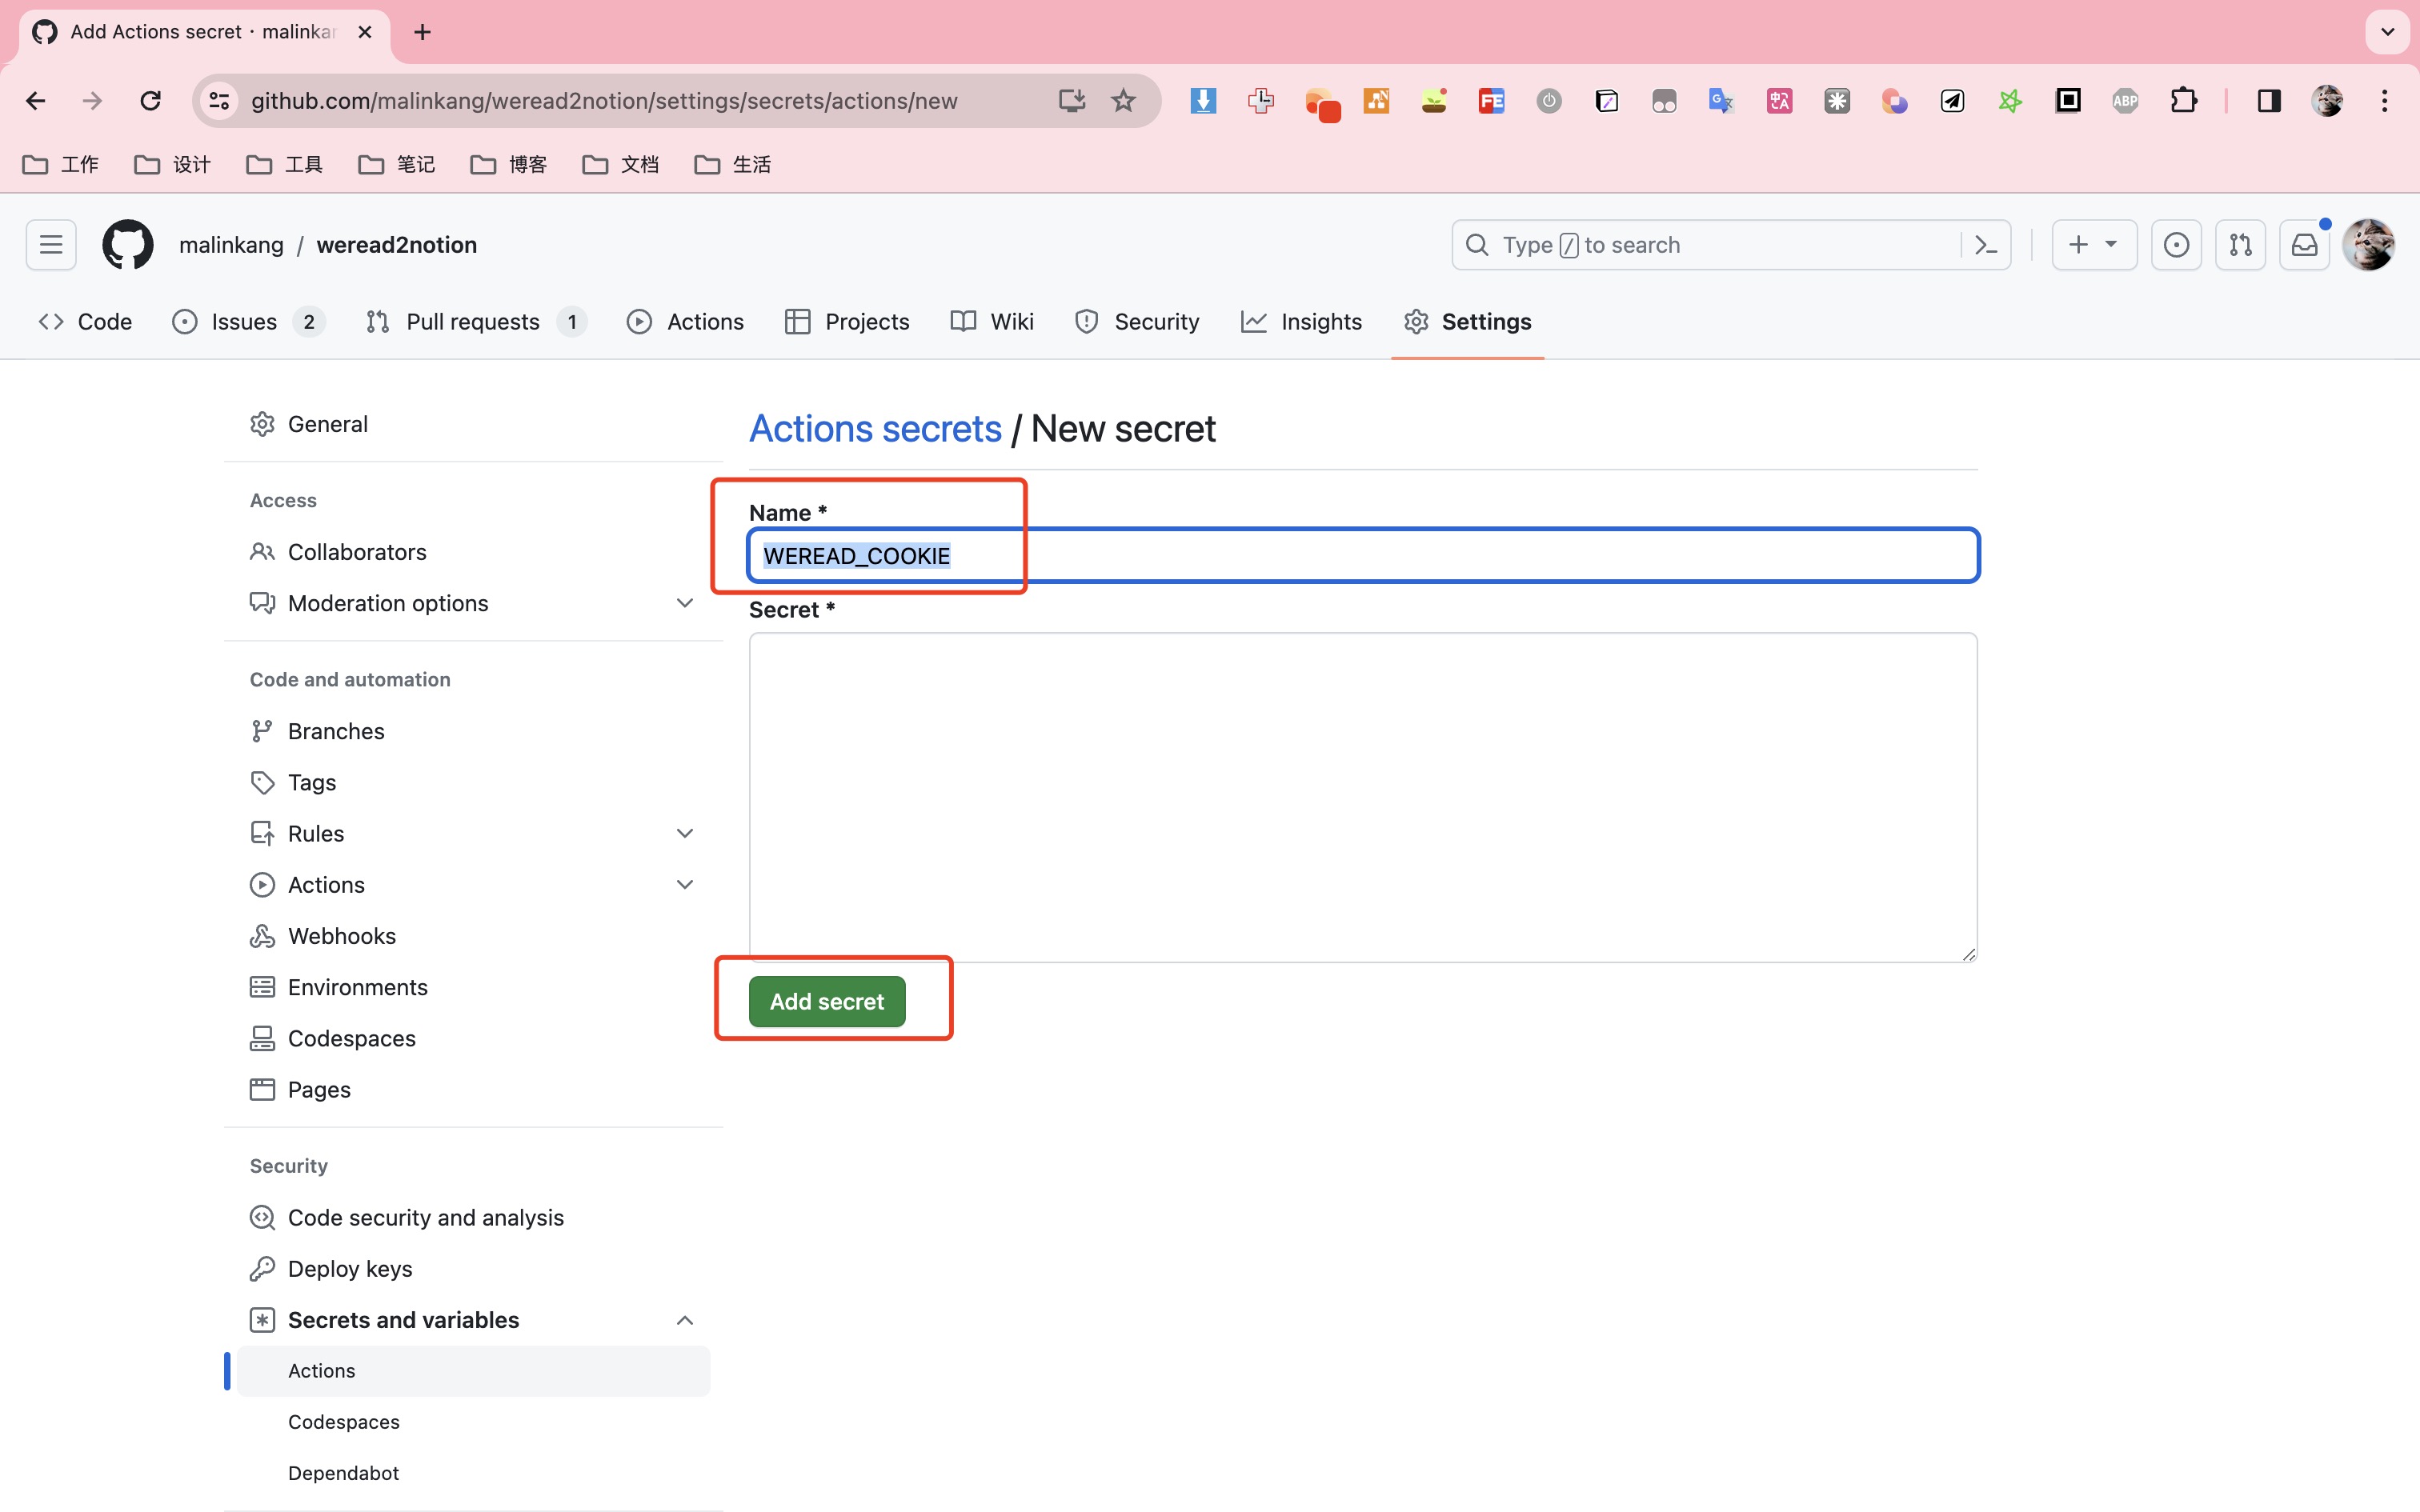The height and width of the screenshot is (1512, 2420).
Task: Bookmark page with star icon
Action: coord(1123,101)
